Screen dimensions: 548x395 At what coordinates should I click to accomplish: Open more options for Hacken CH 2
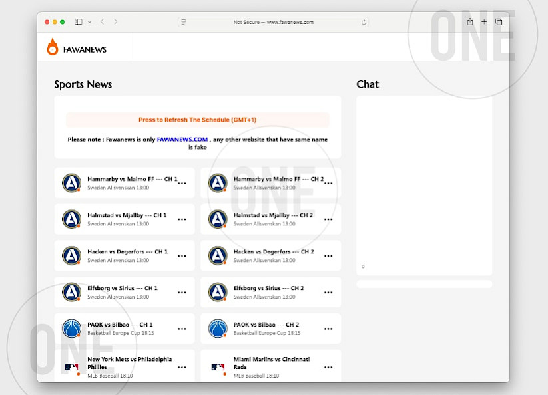[328, 256]
